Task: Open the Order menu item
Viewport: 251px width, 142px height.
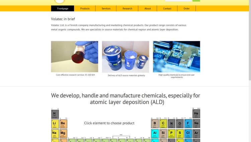Action: click(x=186, y=8)
